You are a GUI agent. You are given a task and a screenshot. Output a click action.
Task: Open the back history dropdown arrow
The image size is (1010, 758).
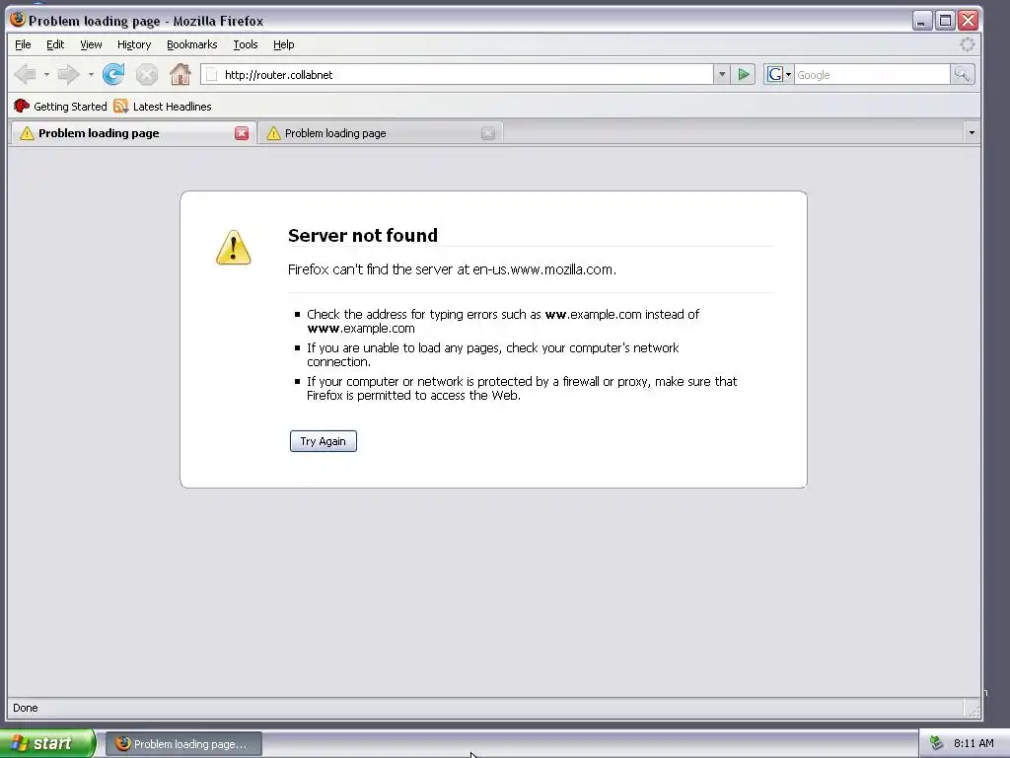[46, 75]
